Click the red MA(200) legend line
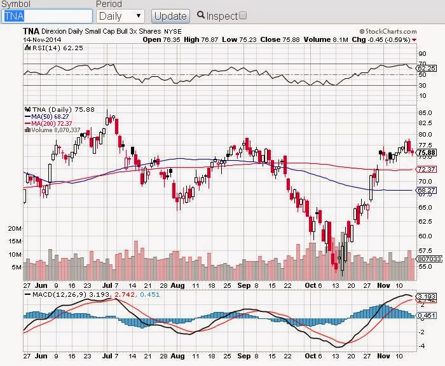The height and width of the screenshot is (366, 445). tap(28, 123)
